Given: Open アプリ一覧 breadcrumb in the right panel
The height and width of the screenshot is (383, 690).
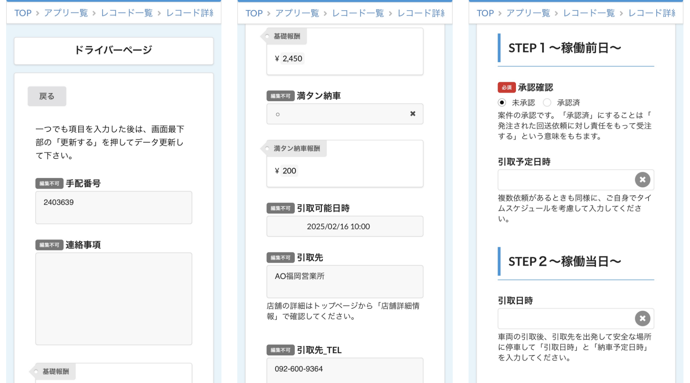Looking at the screenshot, I should 528,13.
